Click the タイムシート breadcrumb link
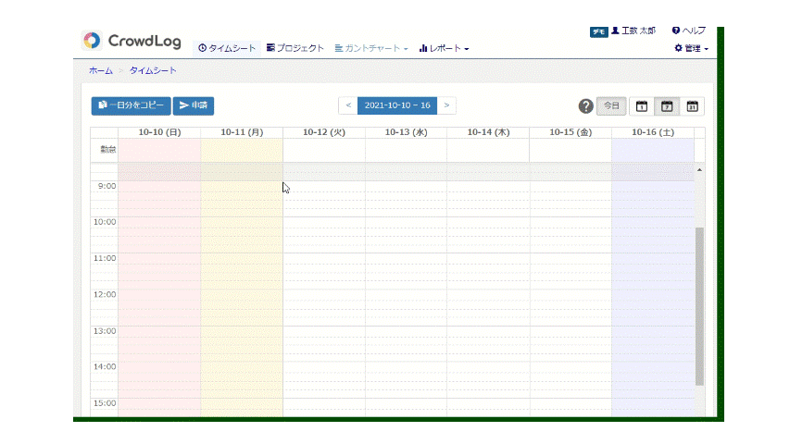 point(153,70)
